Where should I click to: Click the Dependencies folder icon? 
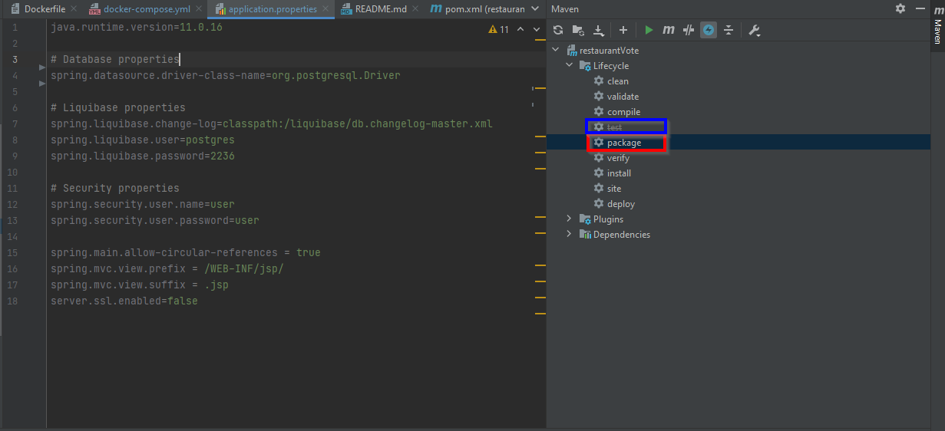pos(585,235)
